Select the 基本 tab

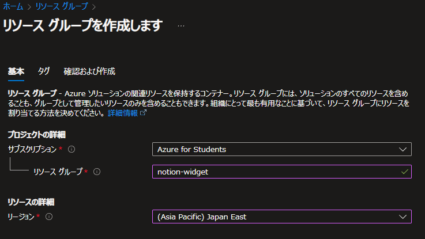tap(16, 71)
